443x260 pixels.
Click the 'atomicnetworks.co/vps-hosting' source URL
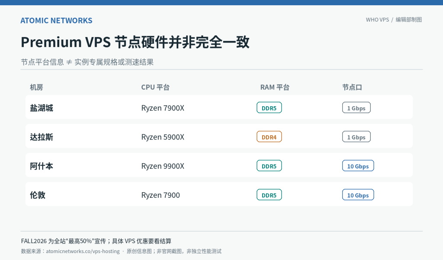[x=83, y=251]
